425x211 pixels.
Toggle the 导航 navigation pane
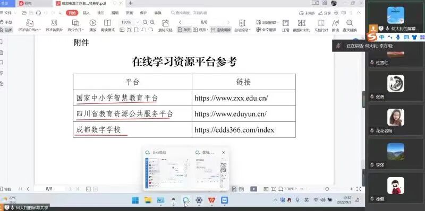pyautogui.click(x=5, y=189)
